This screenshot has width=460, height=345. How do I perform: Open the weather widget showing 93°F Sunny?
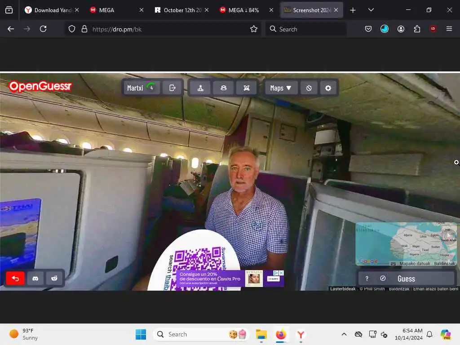pyautogui.click(x=24, y=334)
